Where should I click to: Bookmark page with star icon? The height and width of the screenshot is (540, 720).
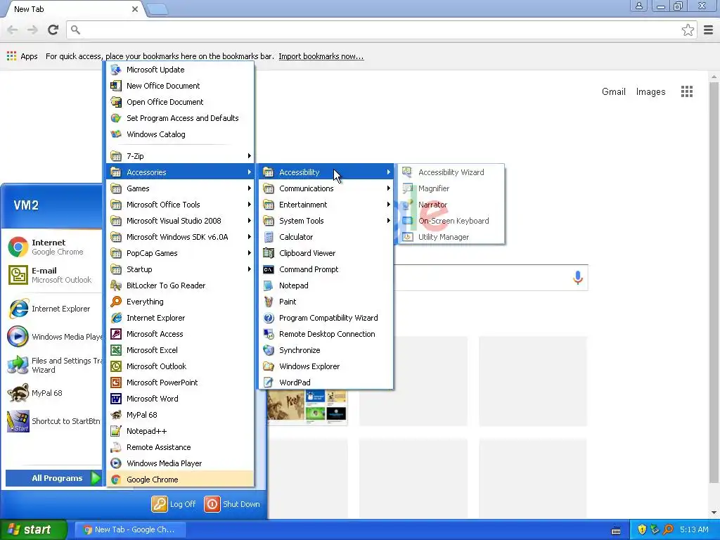point(688,30)
